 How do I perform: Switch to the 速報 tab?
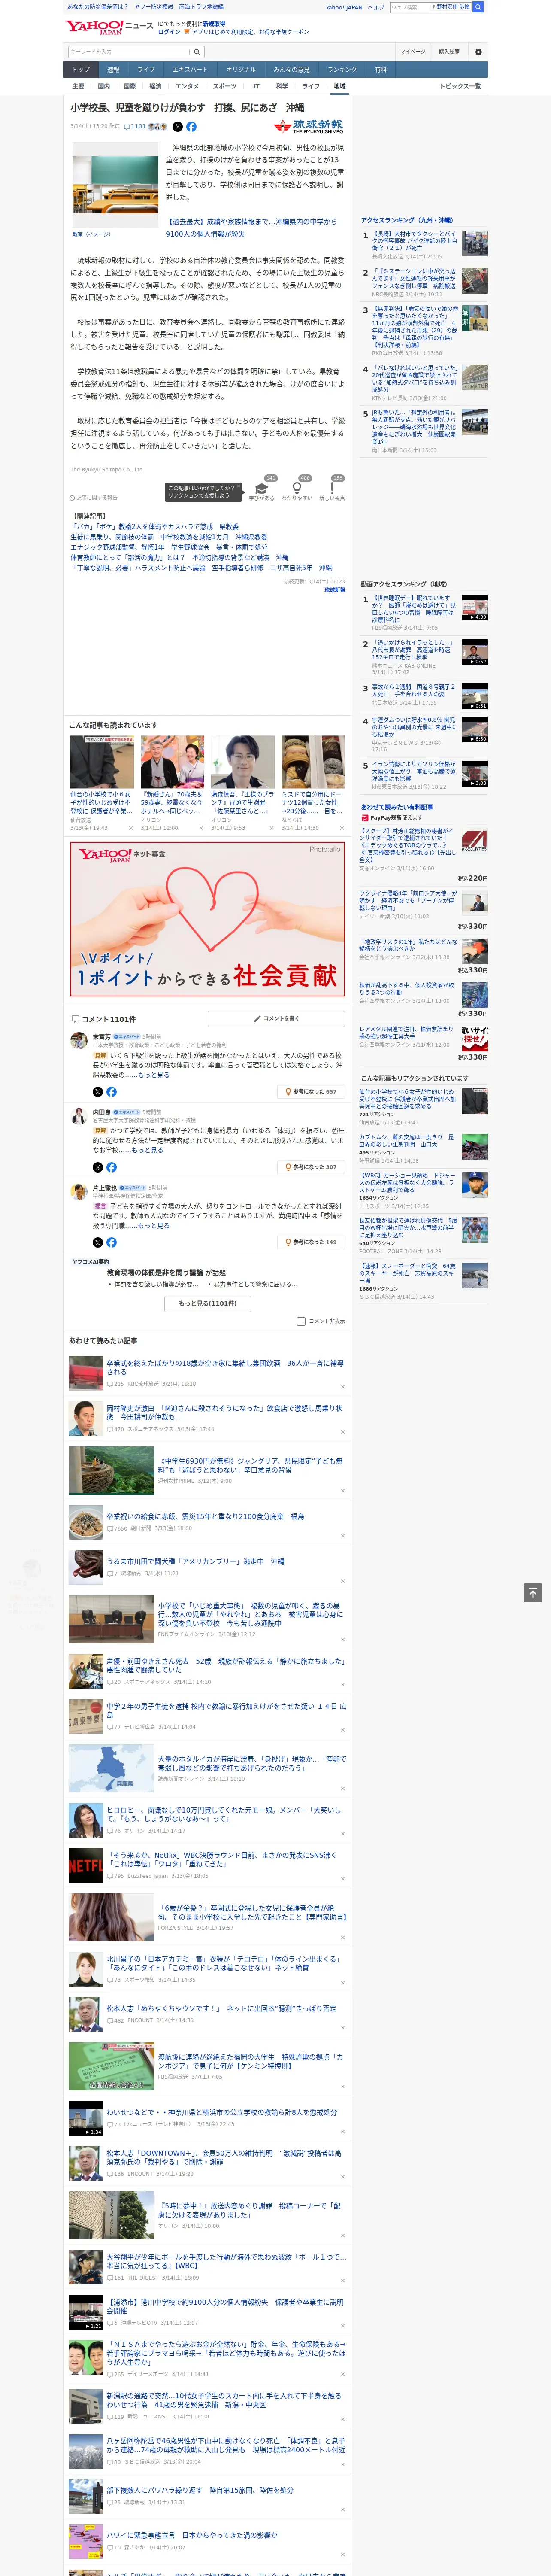(113, 70)
